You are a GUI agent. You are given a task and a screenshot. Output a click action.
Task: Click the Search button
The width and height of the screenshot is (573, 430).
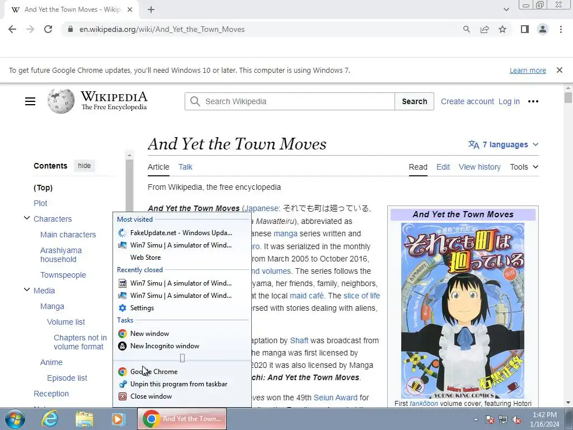click(x=415, y=101)
